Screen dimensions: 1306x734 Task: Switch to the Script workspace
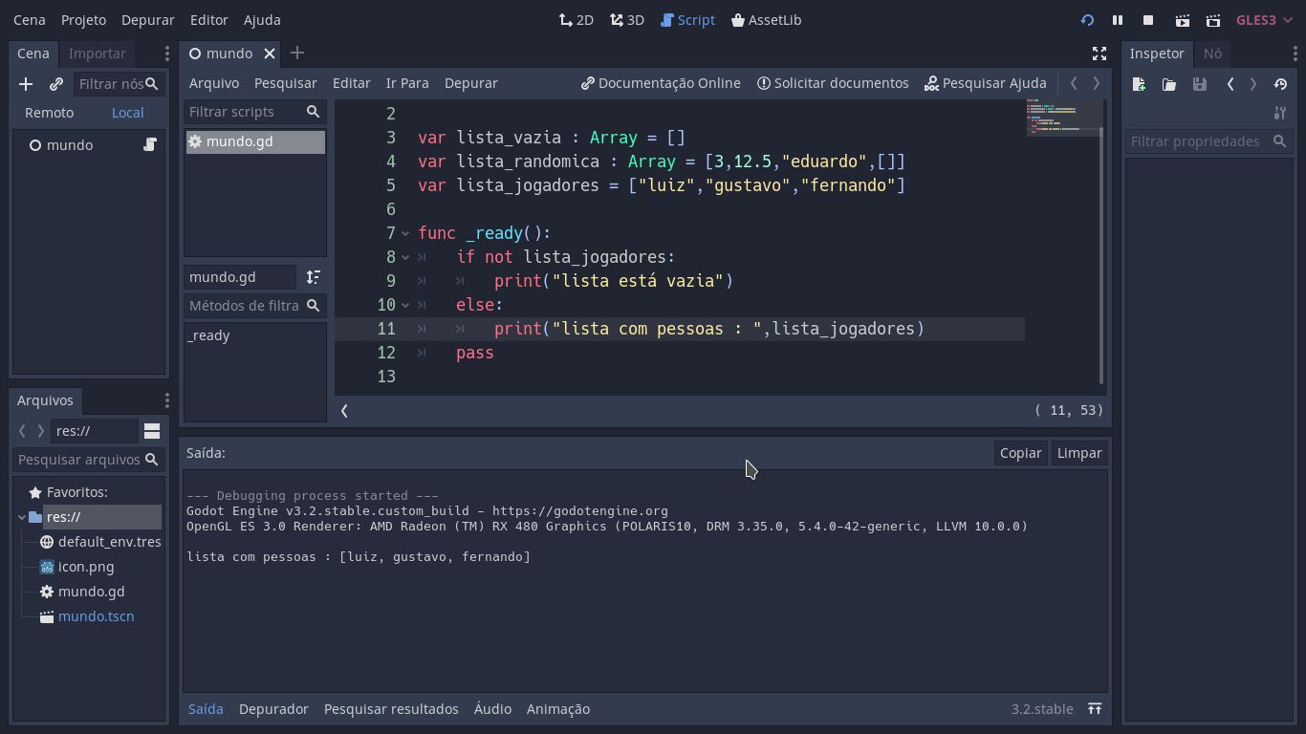pyautogui.click(x=687, y=20)
